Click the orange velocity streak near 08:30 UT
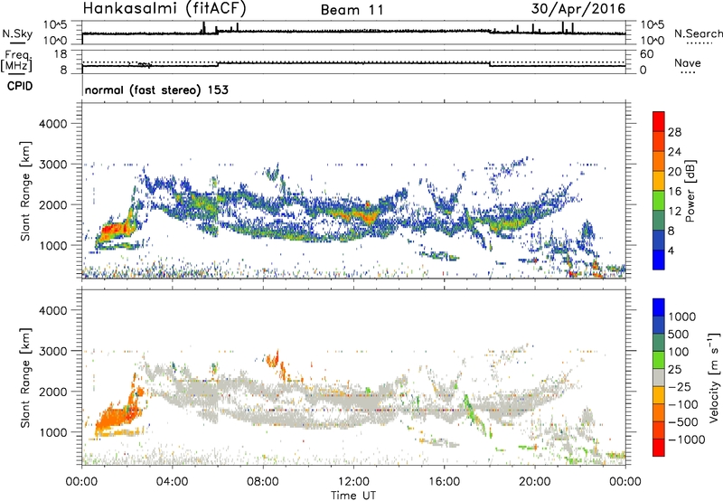723x501 pixels. (275, 359)
